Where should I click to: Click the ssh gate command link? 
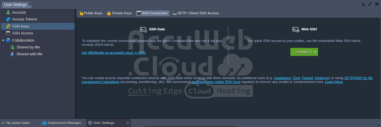coord(114,53)
